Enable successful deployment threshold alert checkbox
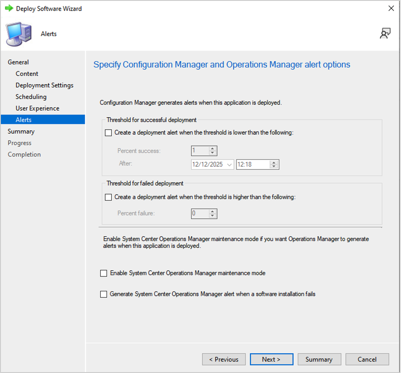Image resolution: width=401 pixels, height=373 pixels. (x=109, y=133)
